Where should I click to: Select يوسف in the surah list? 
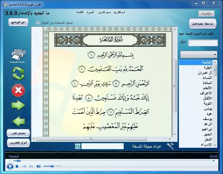pos(196,119)
